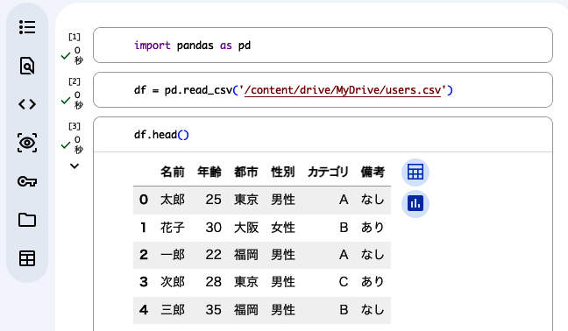The image size is (568, 331).
Task: Click the 年齢 column header
Action: click(209, 172)
